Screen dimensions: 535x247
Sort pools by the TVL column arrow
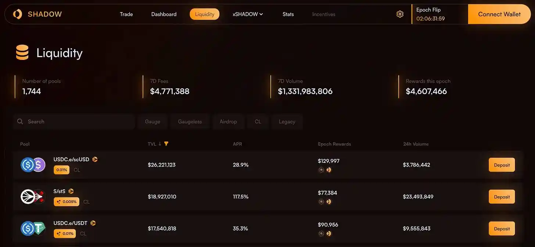click(160, 144)
